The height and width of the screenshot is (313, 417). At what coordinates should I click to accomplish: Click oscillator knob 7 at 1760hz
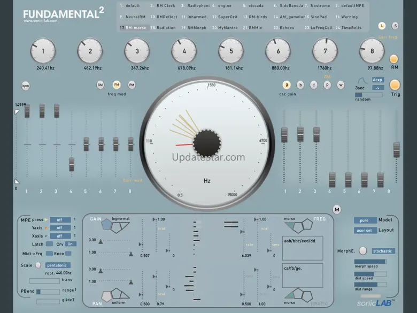pyautogui.click(x=325, y=51)
